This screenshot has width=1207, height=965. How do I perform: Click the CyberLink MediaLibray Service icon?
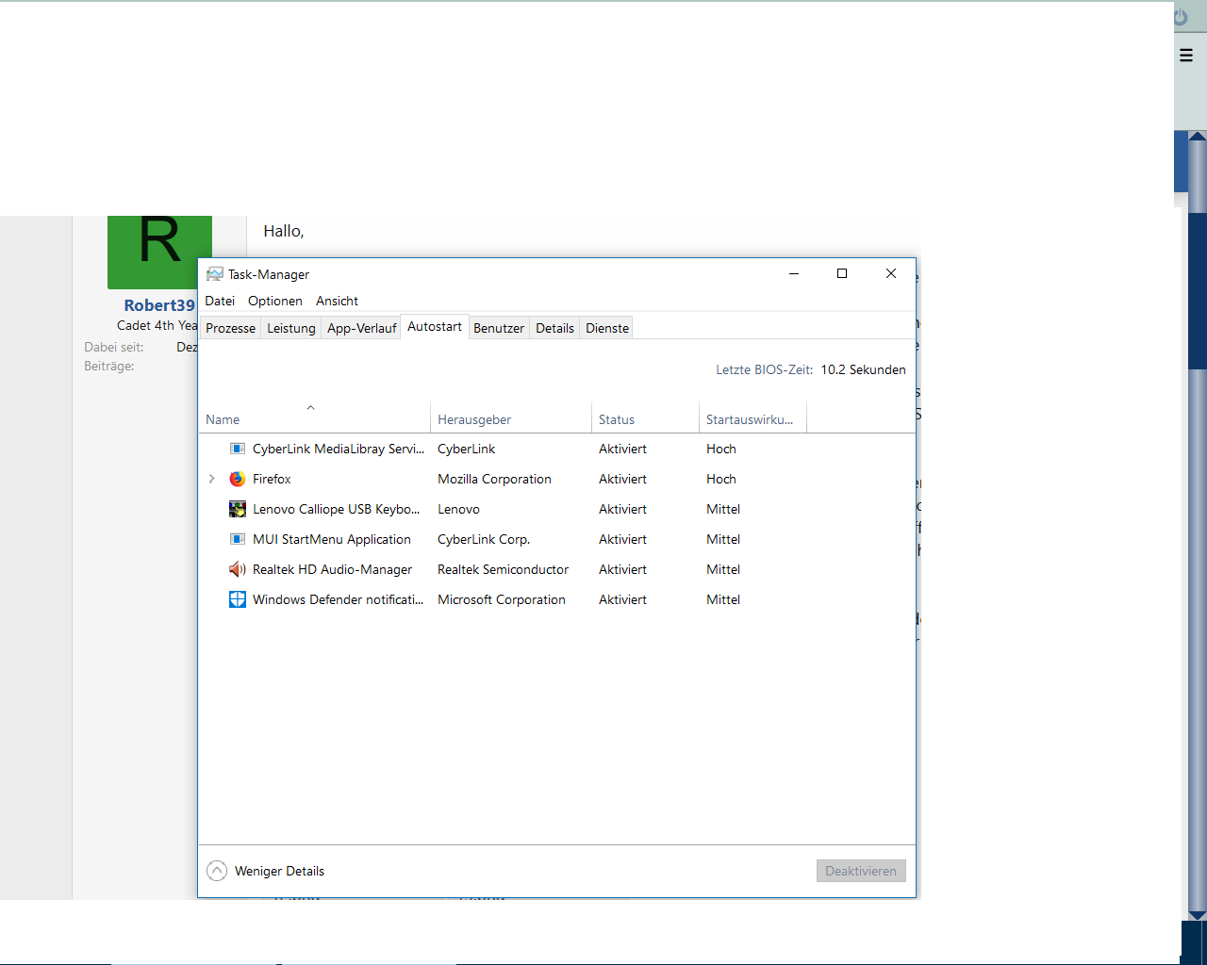(238, 449)
